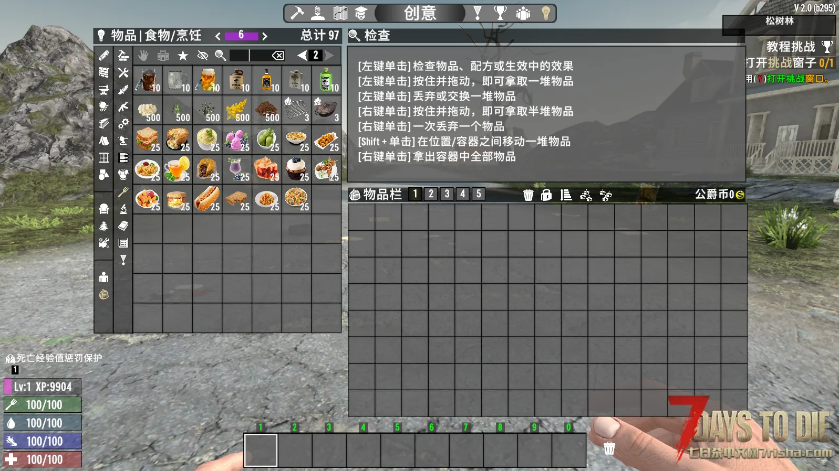Select the anvil workstation category
This screenshot has width=839, height=471.
(x=103, y=90)
